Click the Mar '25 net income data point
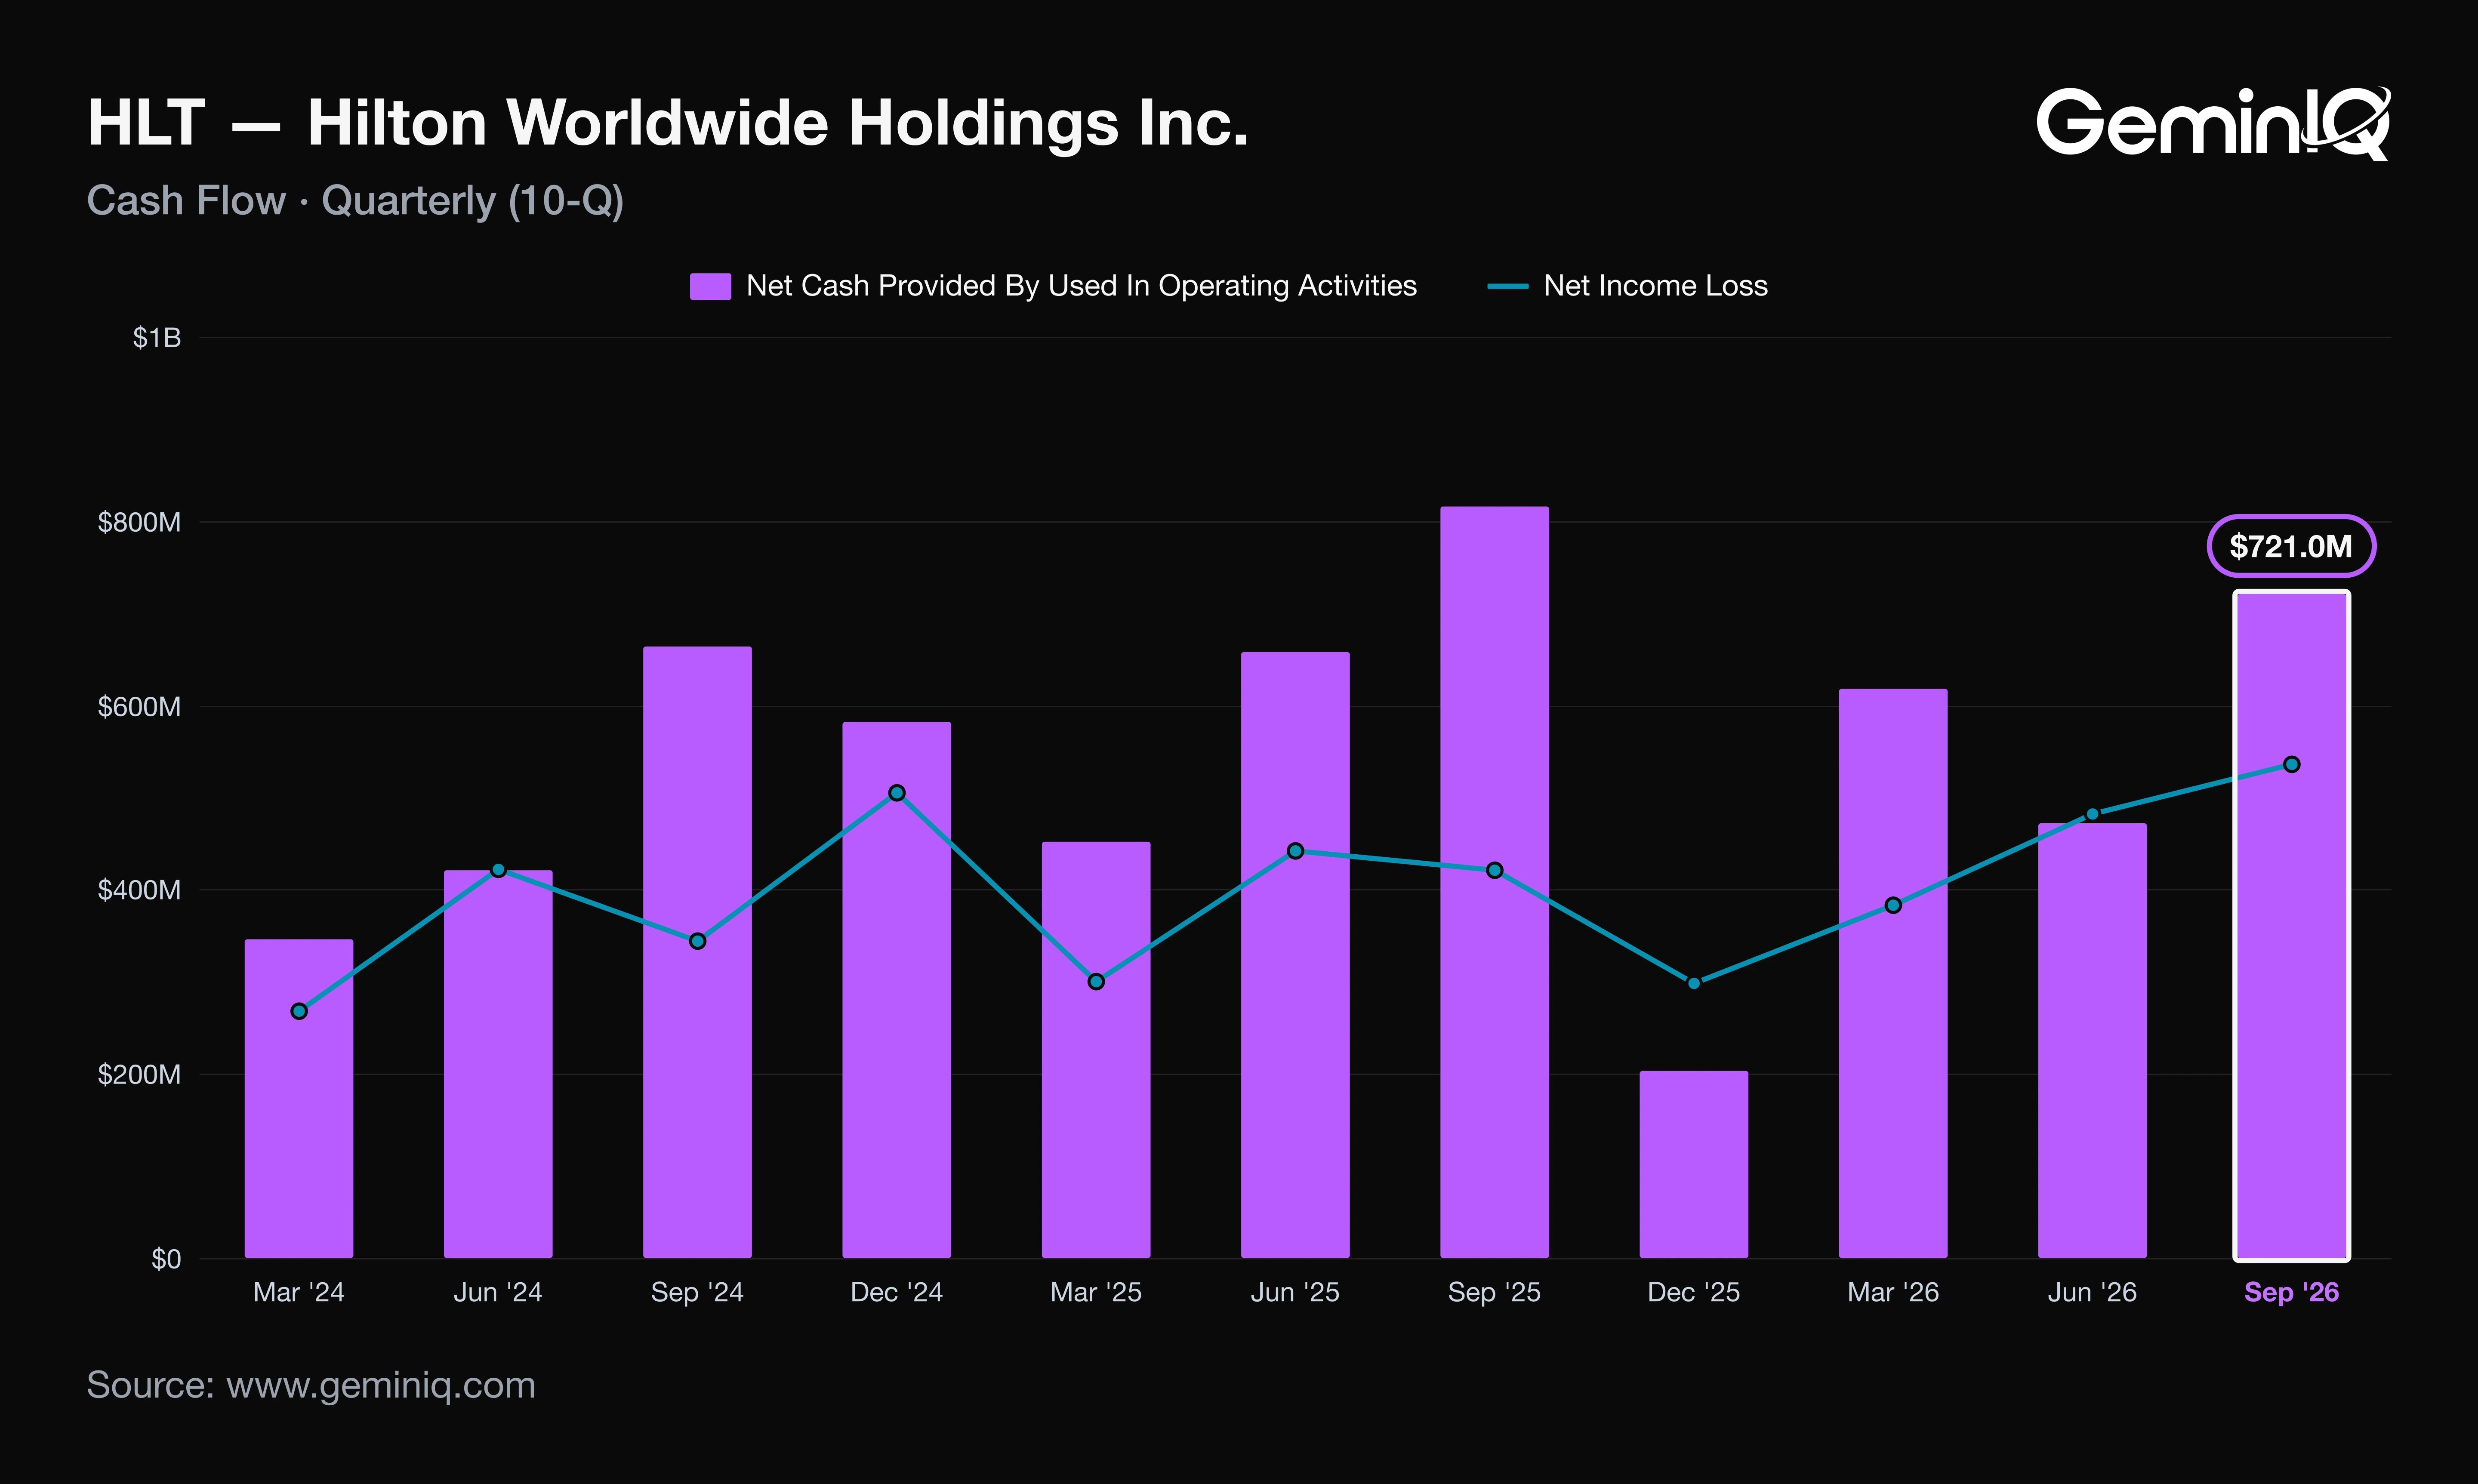 point(1096,982)
